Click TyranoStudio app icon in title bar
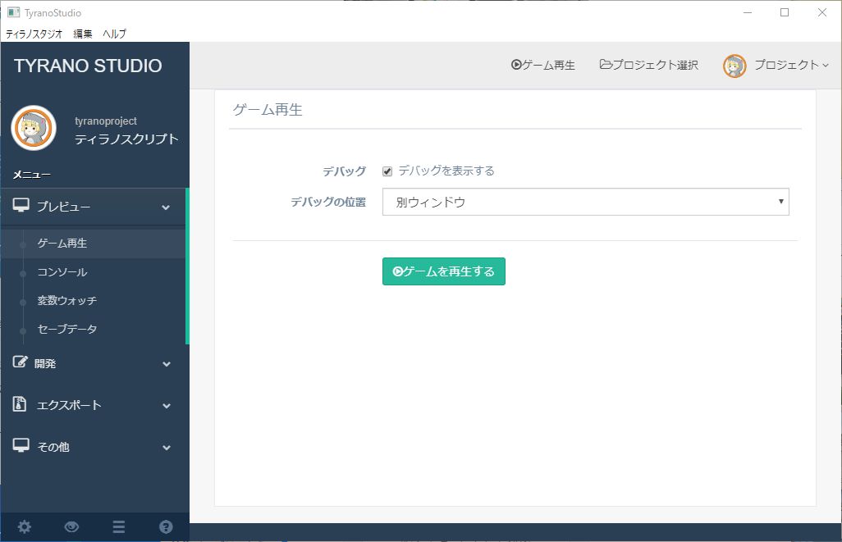This screenshot has width=842, height=542. click(x=13, y=12)
